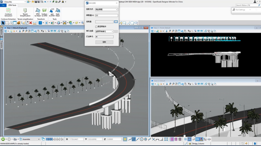Click the confirm button at the dialog bottom
The height and width of the screenshot is (146, 261).
click(x=104, y=42)
